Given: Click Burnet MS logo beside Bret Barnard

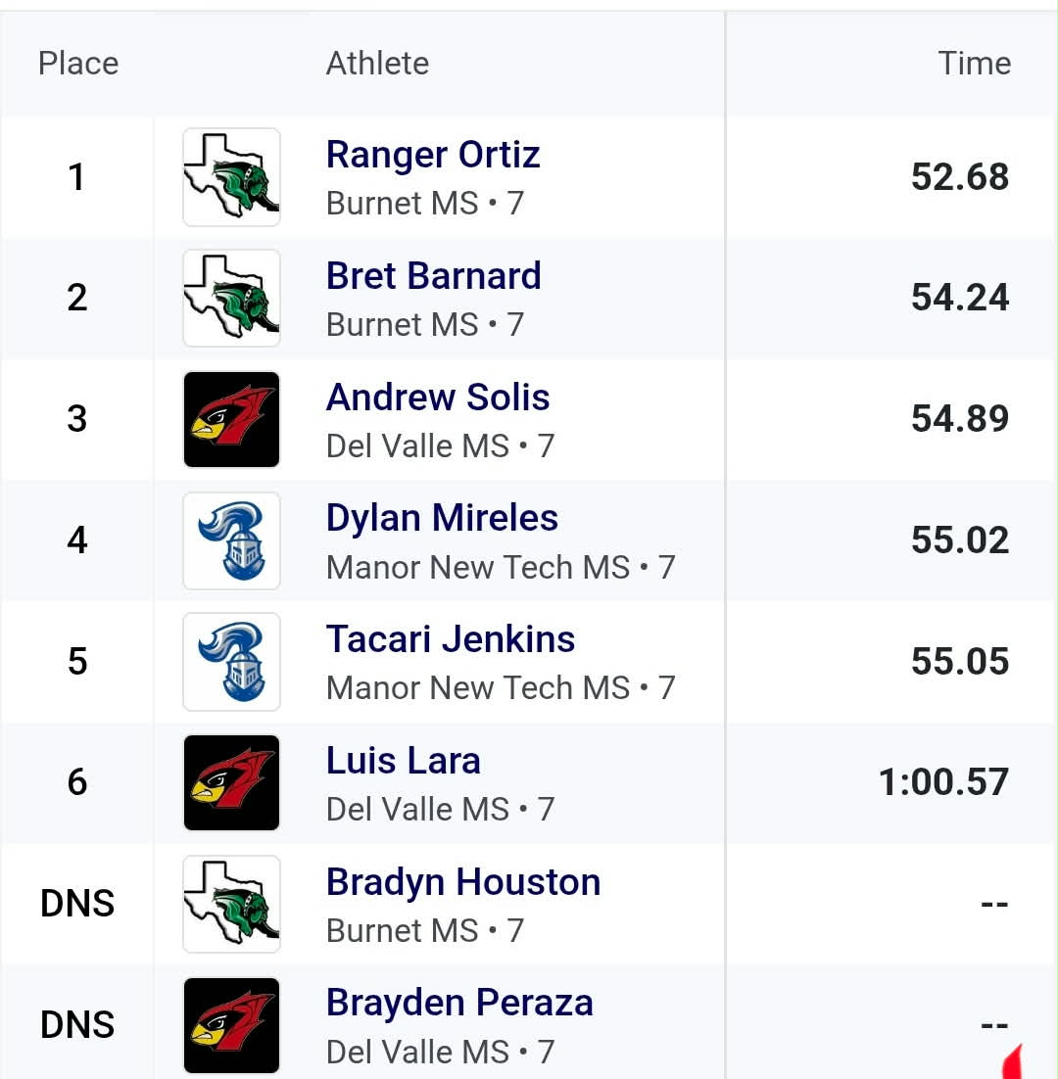Looking at the screenshot, I should [232, 299].
